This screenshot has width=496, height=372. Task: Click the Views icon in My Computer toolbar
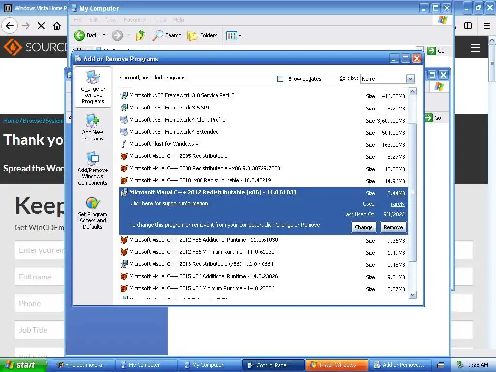point(231,35)
